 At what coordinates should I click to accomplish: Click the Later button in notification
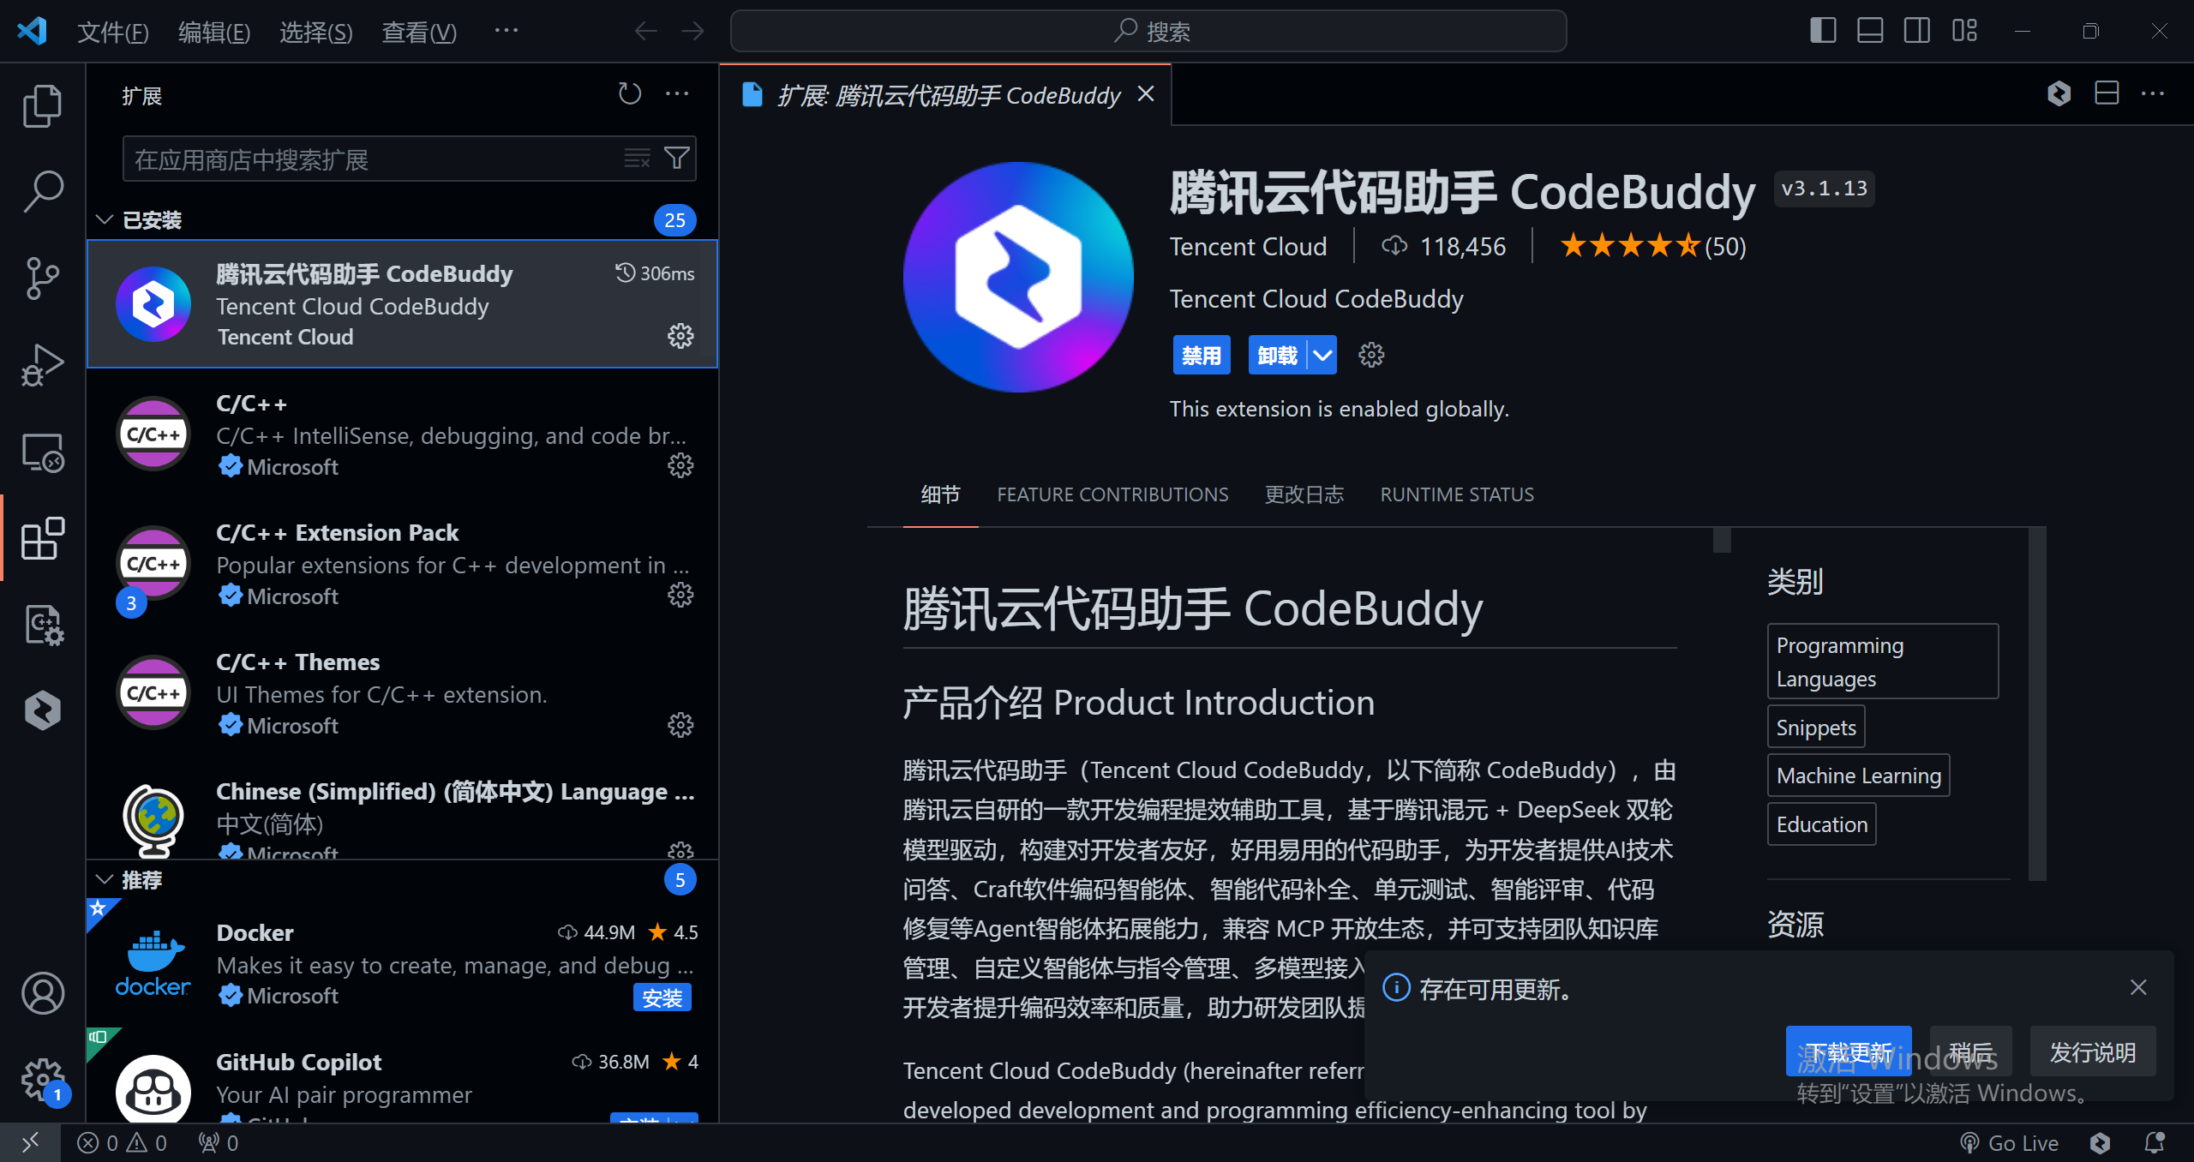[1971, 1051]
